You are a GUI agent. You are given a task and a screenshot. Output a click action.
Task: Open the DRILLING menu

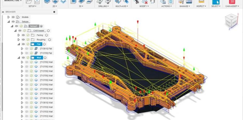click(x=103, y=6)
